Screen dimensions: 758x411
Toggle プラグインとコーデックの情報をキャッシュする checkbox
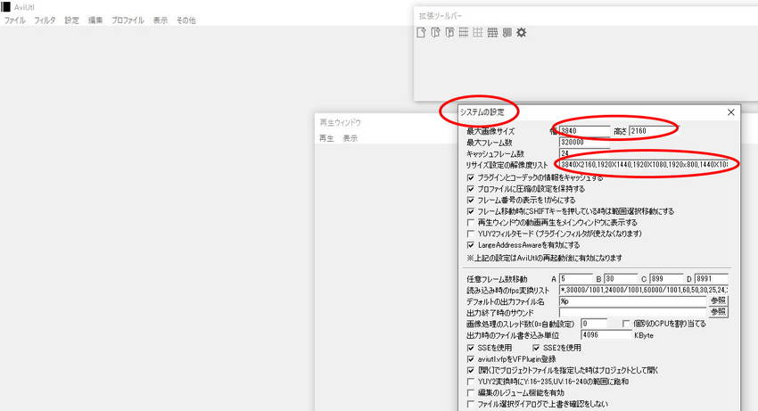(470, 178)
